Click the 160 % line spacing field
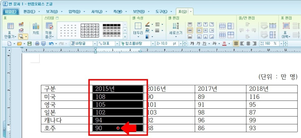Screen dimensions: 301x138 (x=269, y=44)
